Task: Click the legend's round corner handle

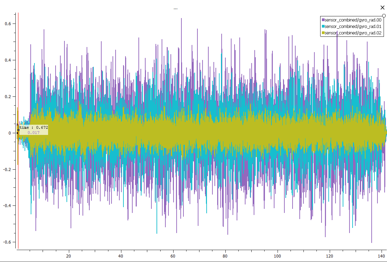Action: (384, 15)
